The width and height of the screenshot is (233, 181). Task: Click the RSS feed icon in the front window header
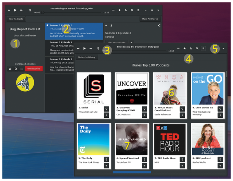point(191,49)
